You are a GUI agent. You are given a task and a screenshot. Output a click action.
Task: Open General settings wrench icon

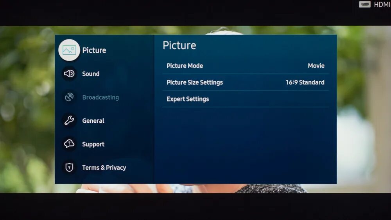[69, 120]
